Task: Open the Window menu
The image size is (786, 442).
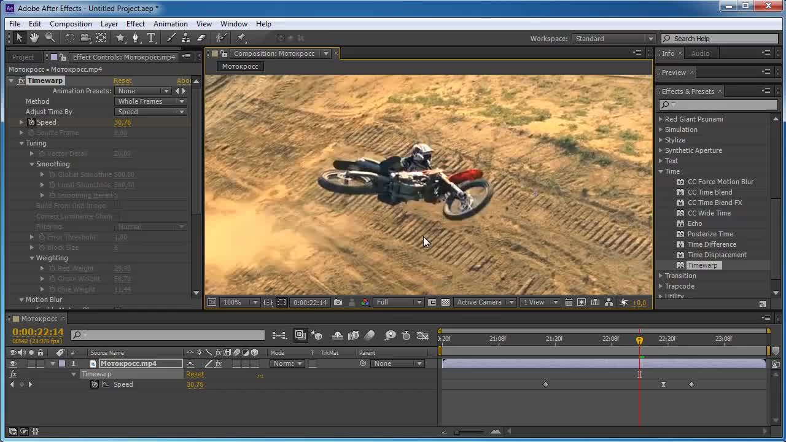Action: [234, 24]
